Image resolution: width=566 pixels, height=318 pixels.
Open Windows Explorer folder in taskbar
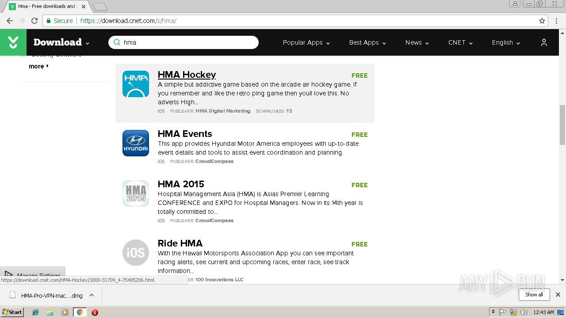[50, 312]
